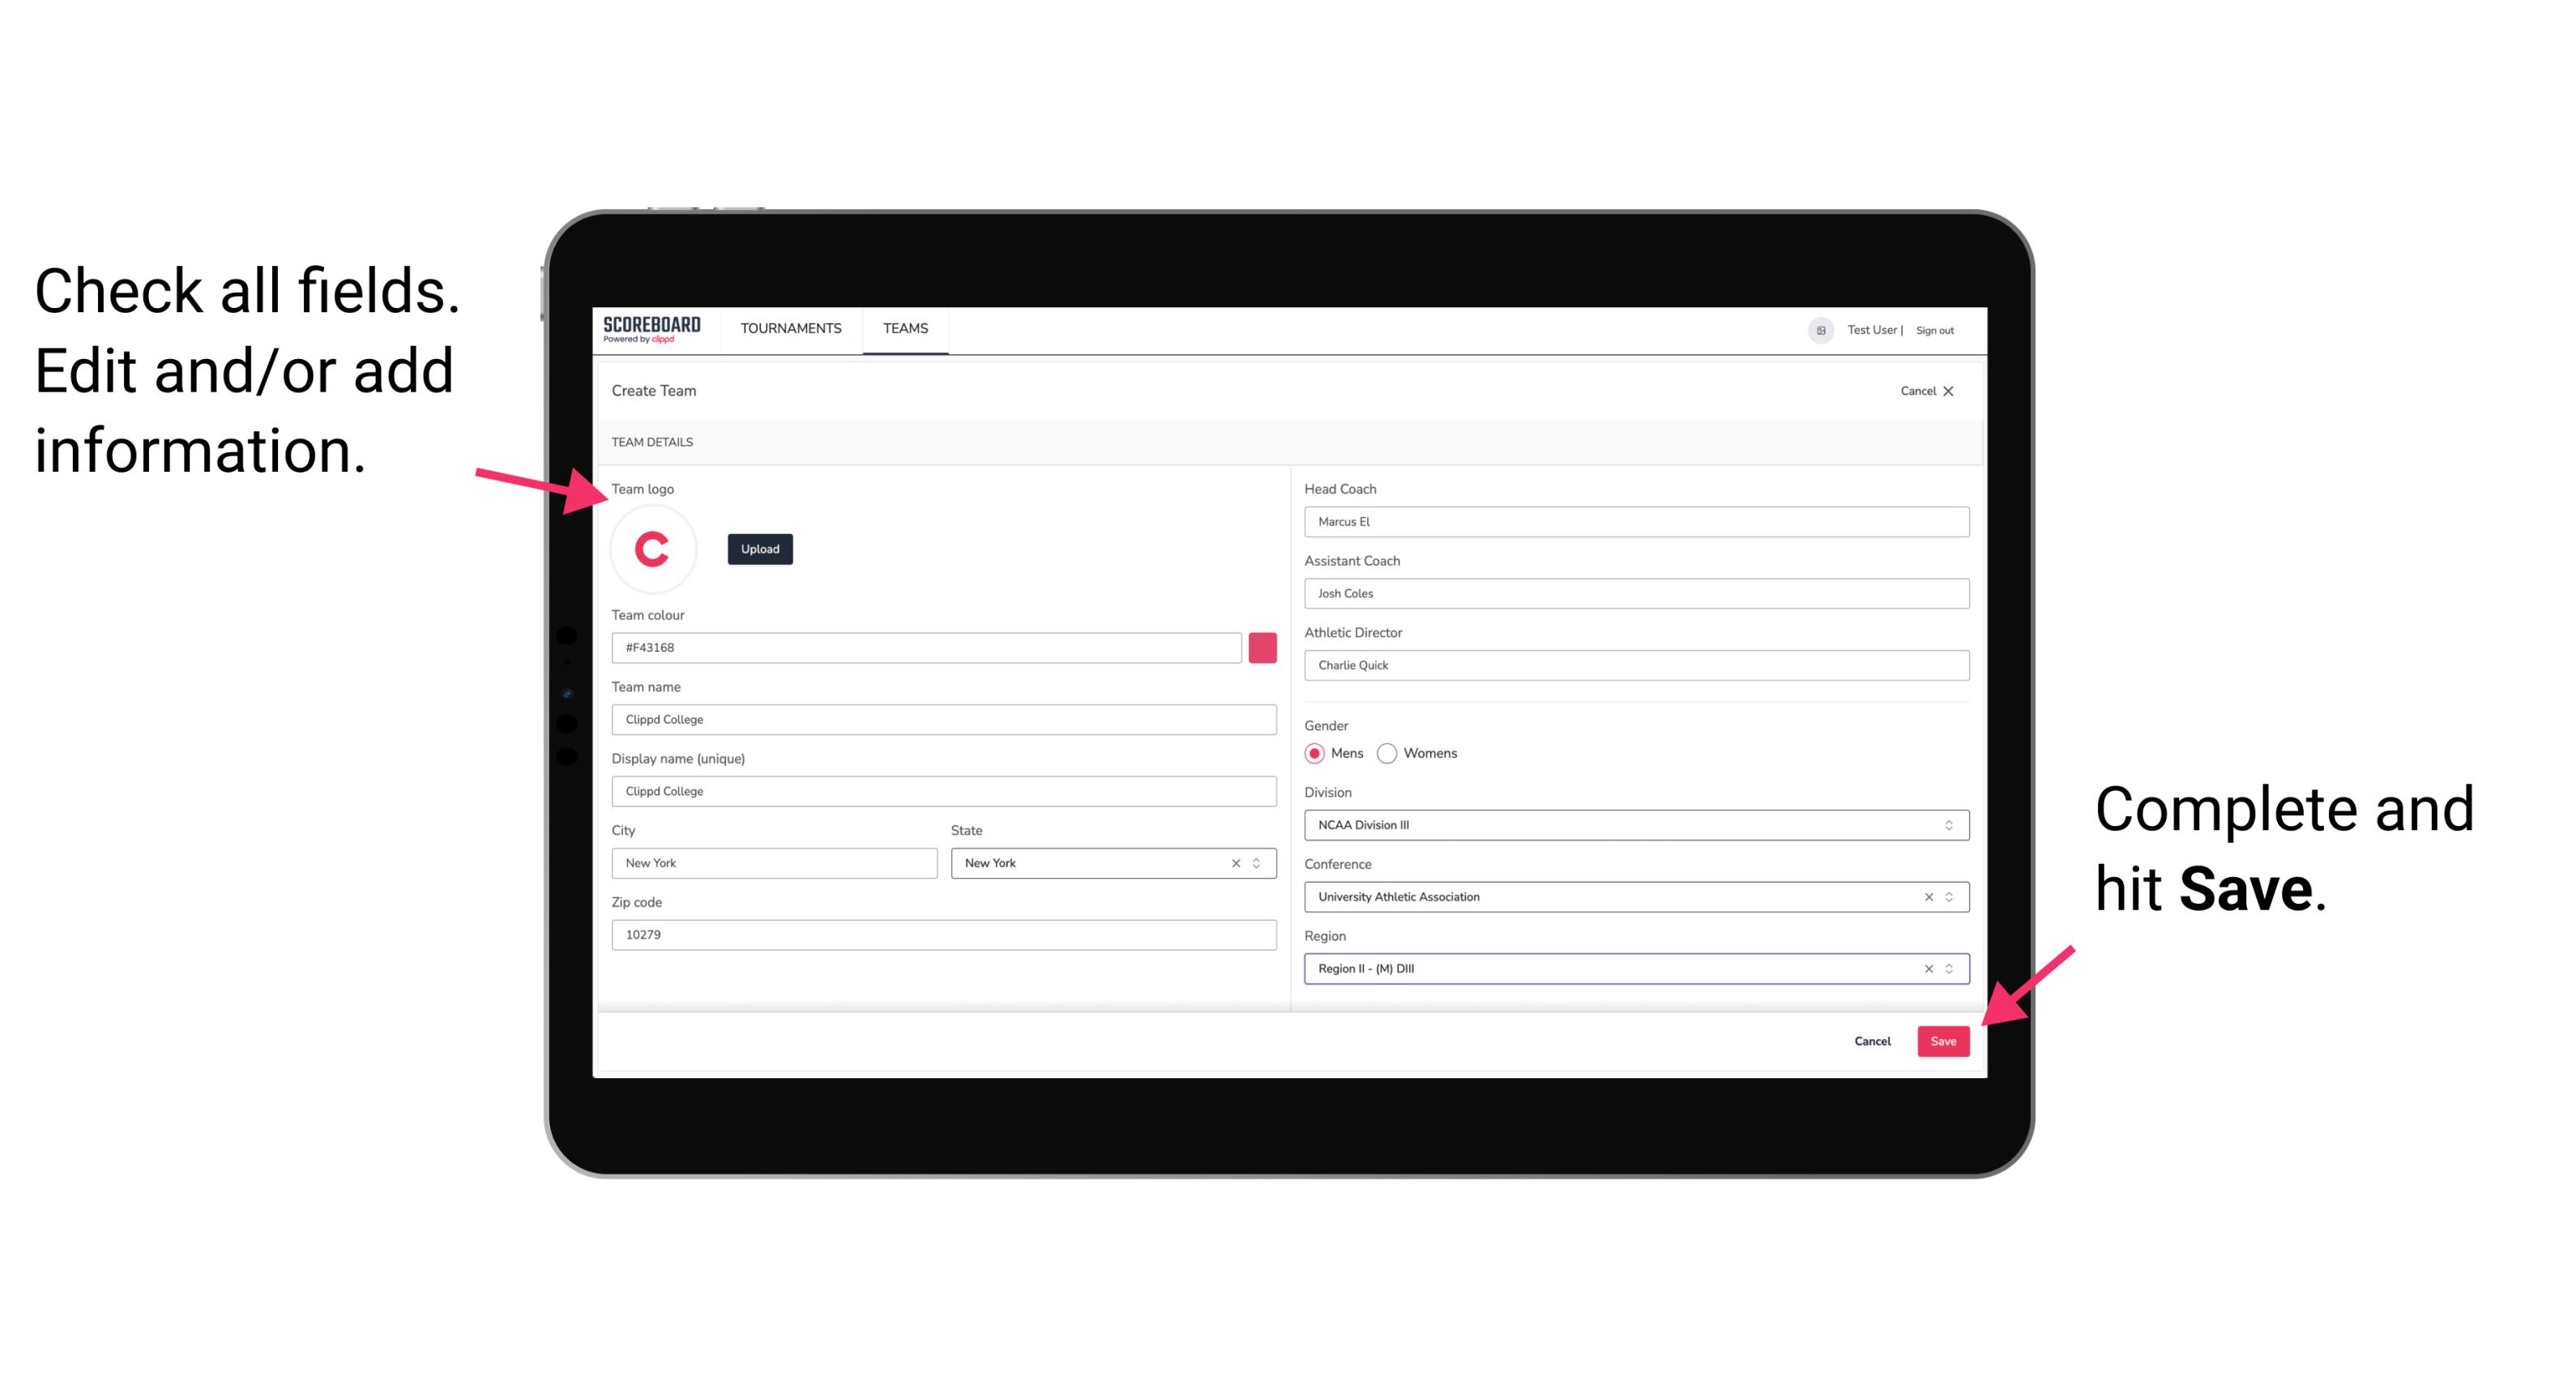
Task: Open the TOURNAMENTS tab
Action: click(790, 327)
